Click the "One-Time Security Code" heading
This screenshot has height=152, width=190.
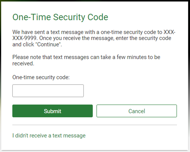[60, 17]
